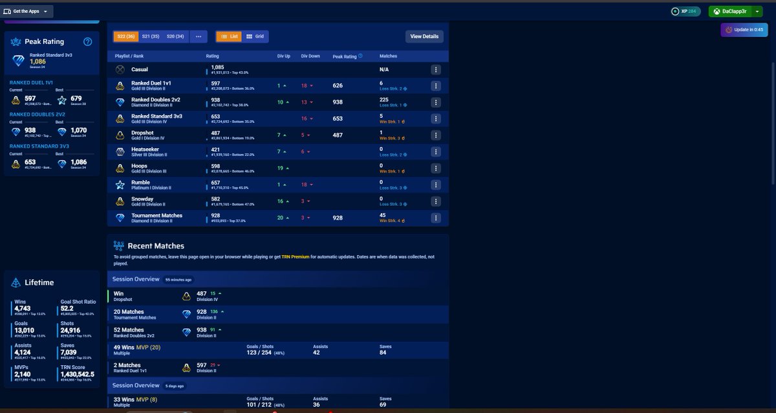
Task: Click the Lifetime Wins 4,743 stat
Action: [x=31, y=308]
